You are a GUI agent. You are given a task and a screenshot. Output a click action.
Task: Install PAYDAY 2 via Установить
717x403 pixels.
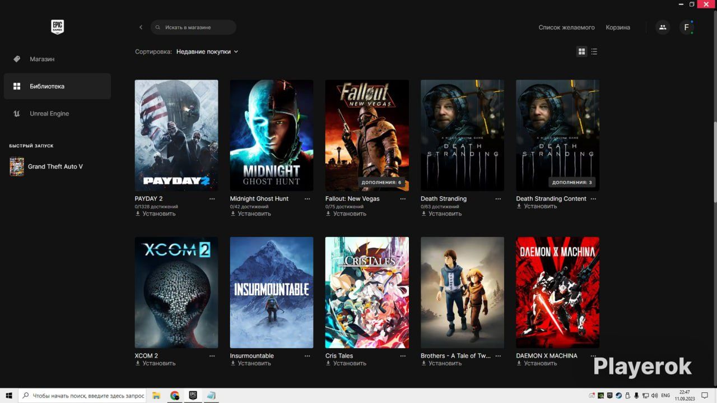point(155,214)
